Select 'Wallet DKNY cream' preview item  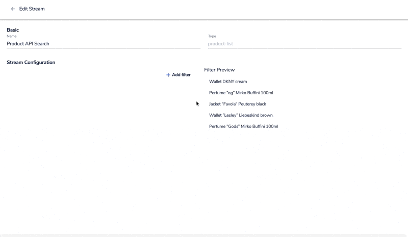(x=228, y=82)
